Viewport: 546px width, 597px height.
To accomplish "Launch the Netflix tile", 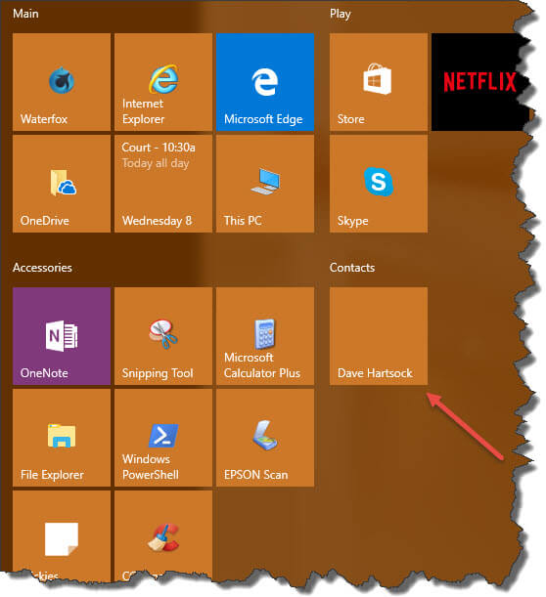I will point(479,82).
